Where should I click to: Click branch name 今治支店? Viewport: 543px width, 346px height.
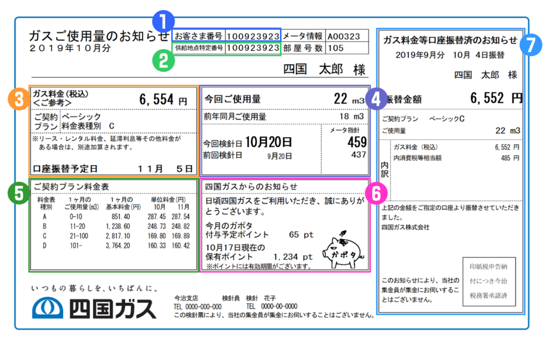(x=186, y=298)
